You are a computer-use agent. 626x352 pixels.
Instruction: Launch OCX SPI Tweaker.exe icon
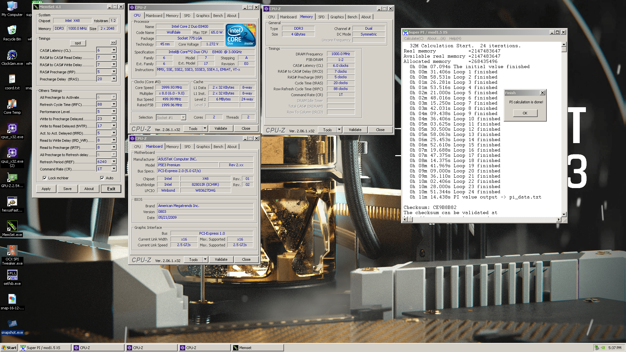(12, 255)
